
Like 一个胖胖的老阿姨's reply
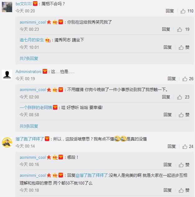coord(184,115)
